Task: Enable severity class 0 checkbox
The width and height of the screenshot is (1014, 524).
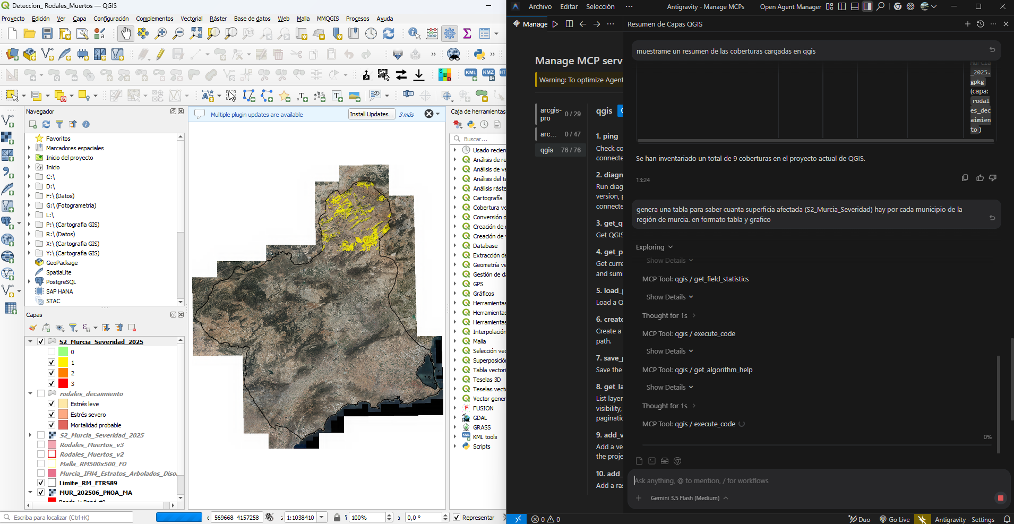Action: tap(51, 351)
